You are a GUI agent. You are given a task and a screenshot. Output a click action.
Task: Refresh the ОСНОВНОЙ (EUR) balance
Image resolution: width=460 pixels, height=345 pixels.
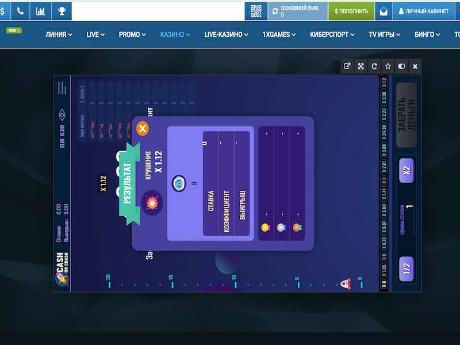tap(275, 11)
